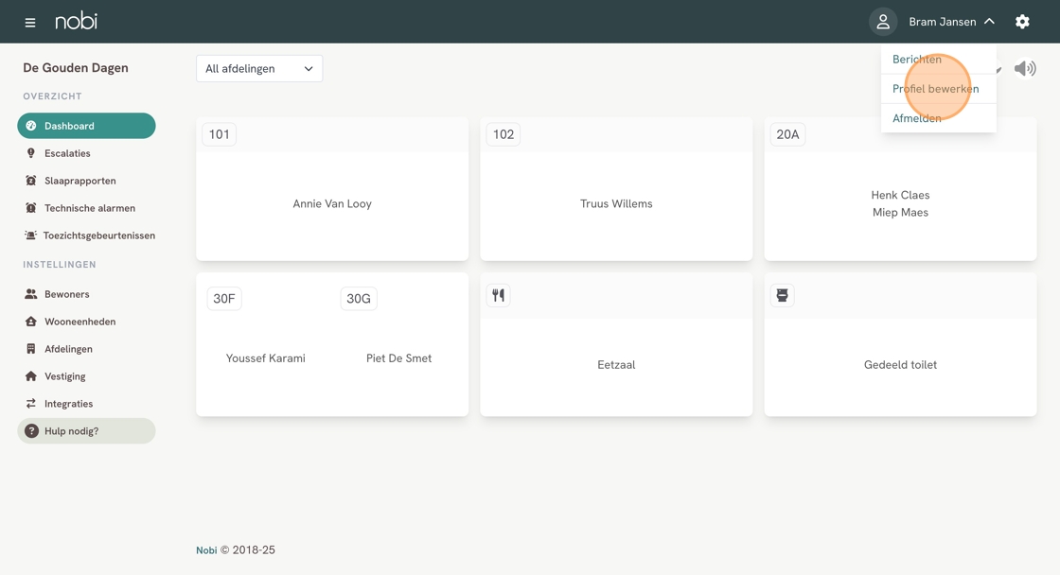The width and height of the screenshot is (1060, 575).
Task: Click the shared toilet icon
Action: [x=782, y=296]
